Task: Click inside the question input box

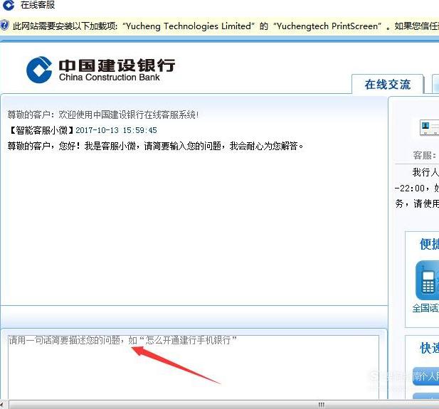Action: (194, 367)
